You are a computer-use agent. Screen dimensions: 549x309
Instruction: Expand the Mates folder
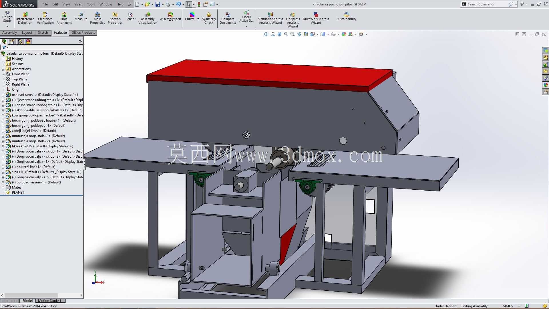tap(3, 187)
